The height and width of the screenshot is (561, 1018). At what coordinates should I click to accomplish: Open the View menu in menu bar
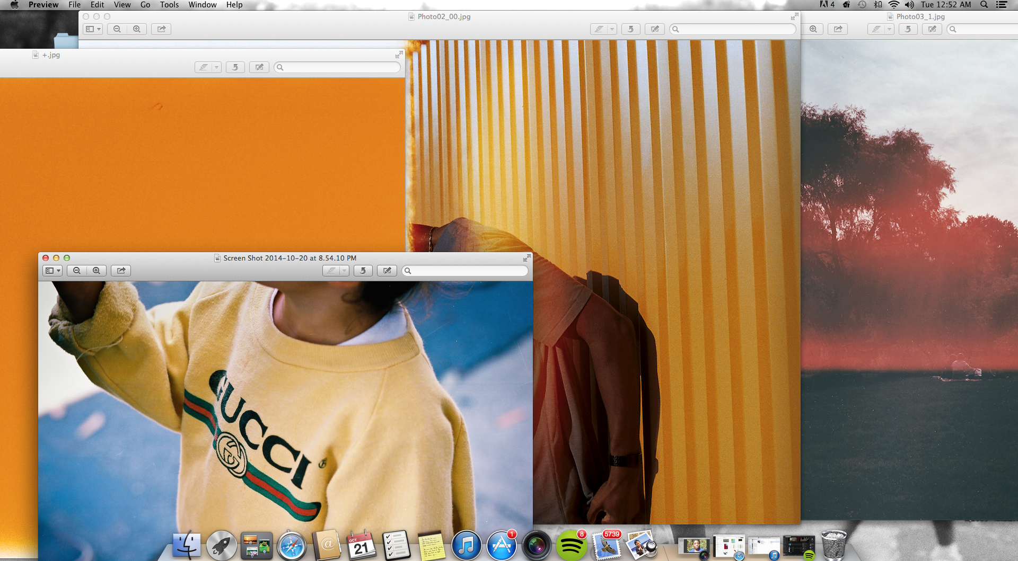pos(122,5)
